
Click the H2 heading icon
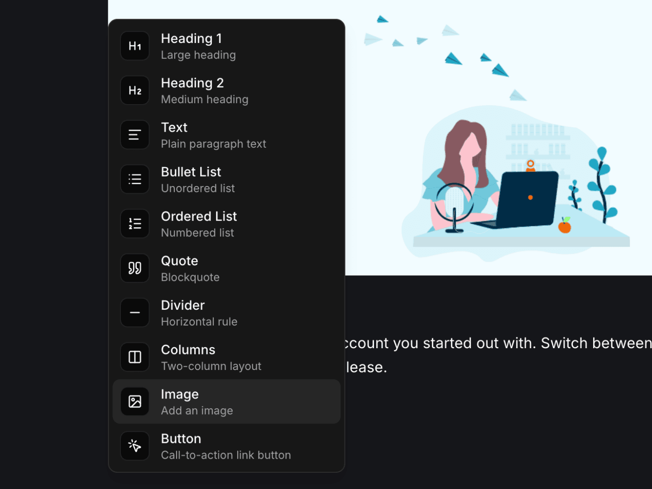(x=135, y=90)
